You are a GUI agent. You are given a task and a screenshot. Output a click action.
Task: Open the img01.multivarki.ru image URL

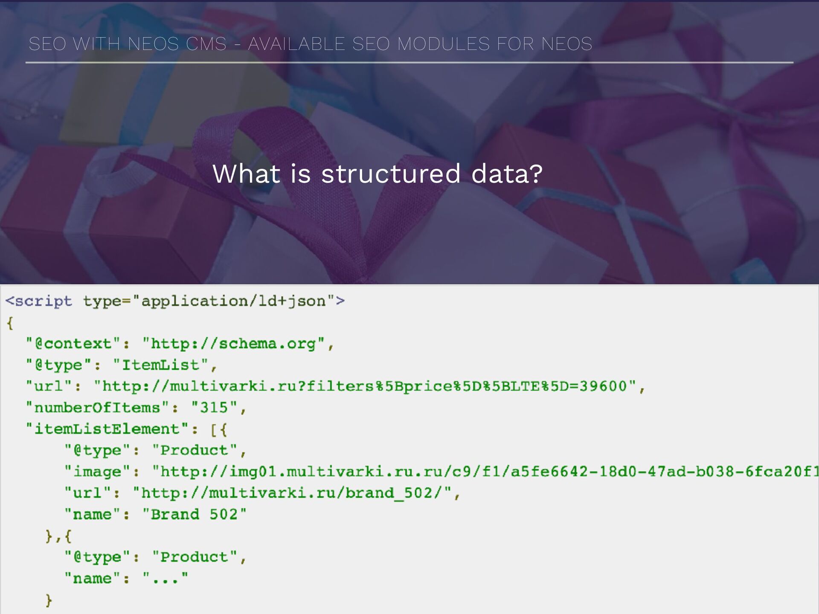(485, 472)
